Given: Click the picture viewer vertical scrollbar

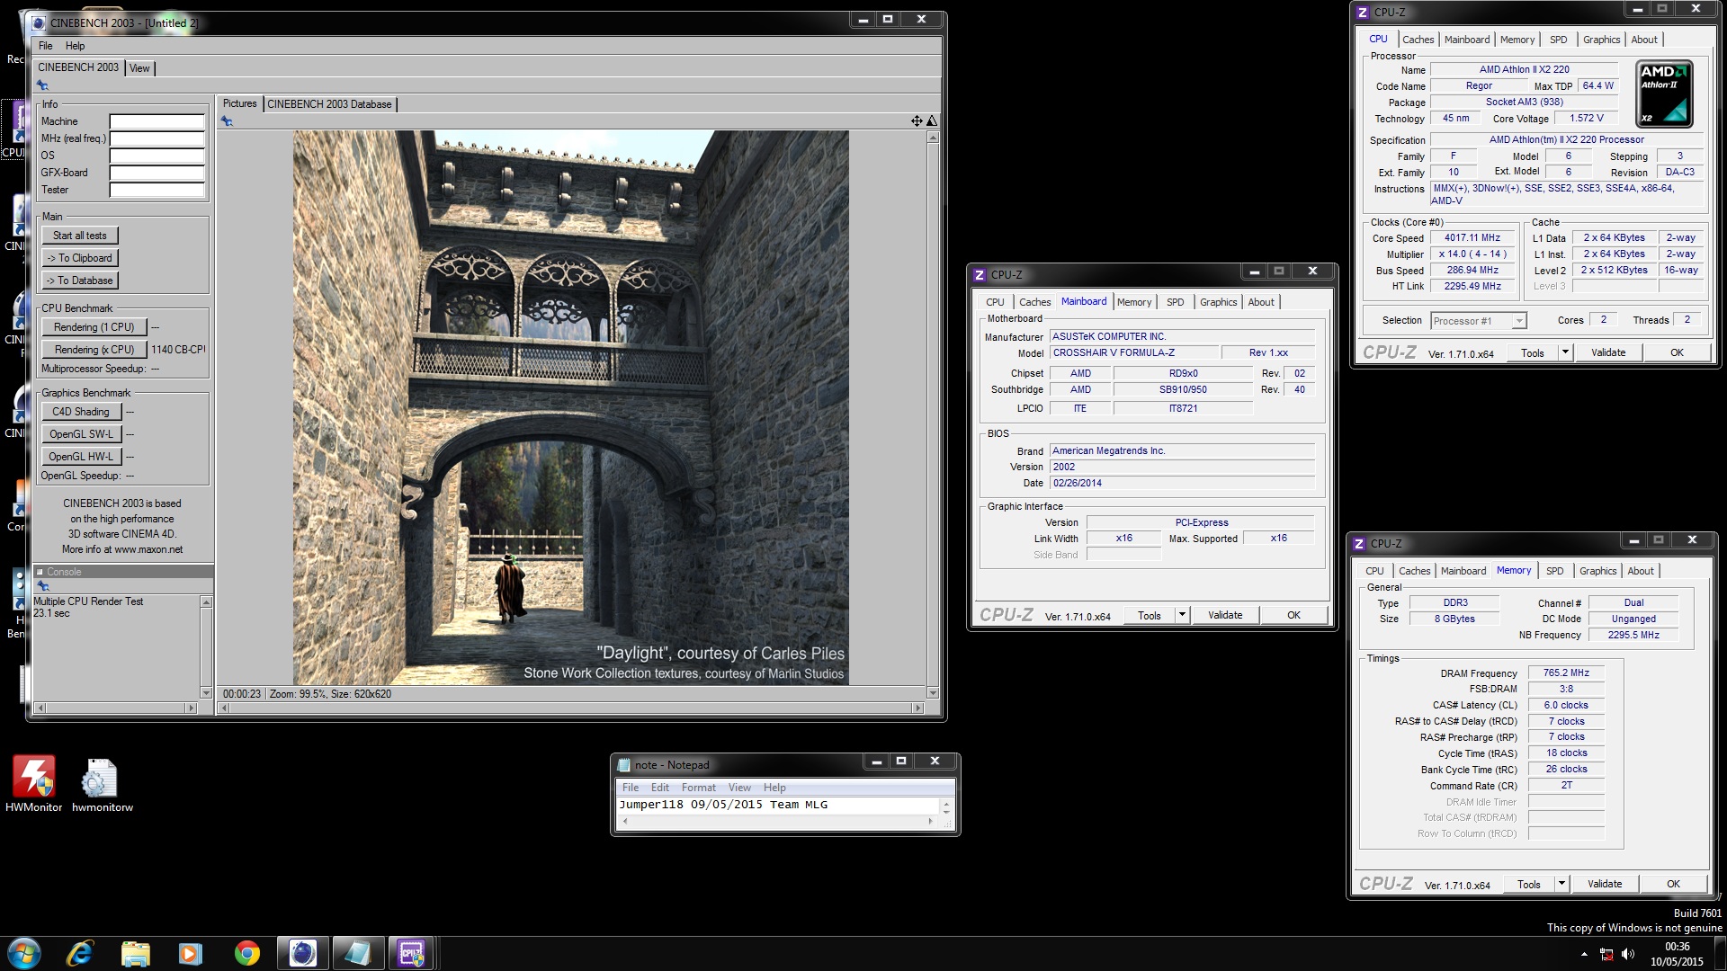Looking at the screenshot, I should click(933, 414).
